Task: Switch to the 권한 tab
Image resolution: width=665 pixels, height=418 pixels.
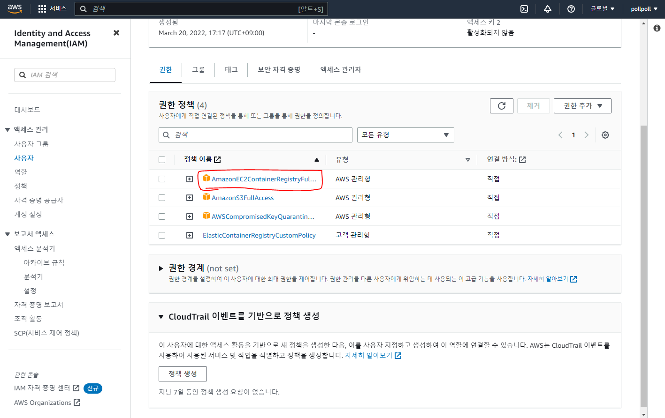Action: coord(166,70)
